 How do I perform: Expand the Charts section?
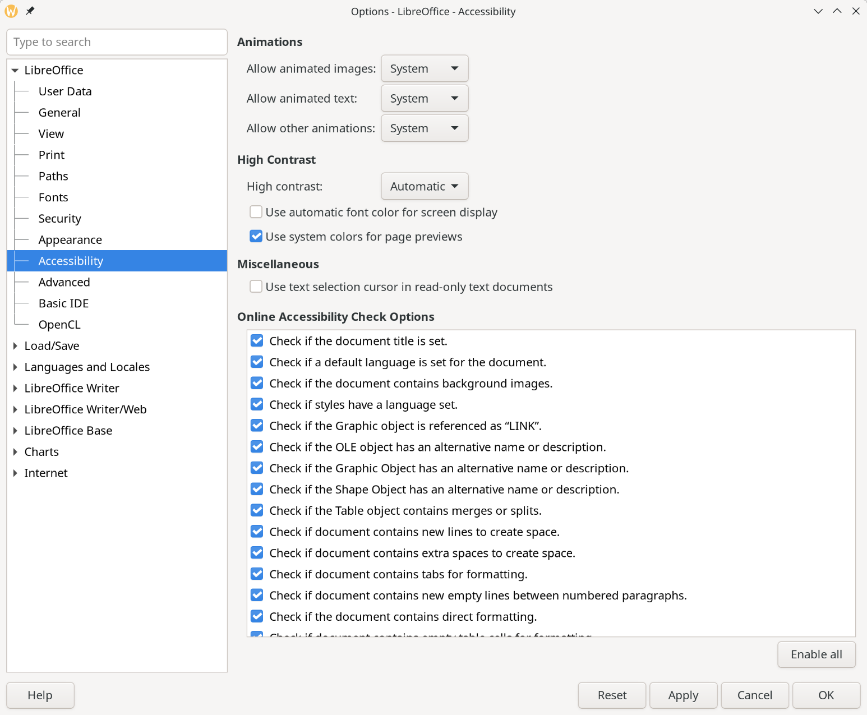(15, 451)
